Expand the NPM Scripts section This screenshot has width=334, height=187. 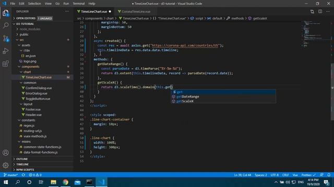click(43, 170)
